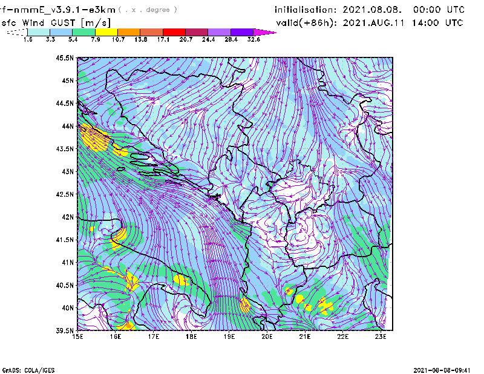Click the crimson 20.7–24.4 legend swatch
The width and height of the screenshot is (484, 374).
point(197,32)
